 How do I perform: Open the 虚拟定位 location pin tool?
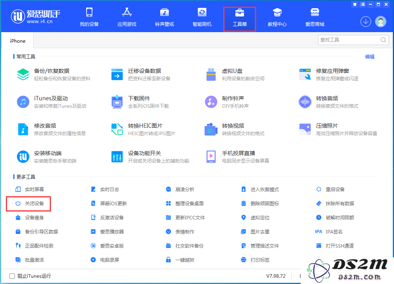(x=255, y=218)
